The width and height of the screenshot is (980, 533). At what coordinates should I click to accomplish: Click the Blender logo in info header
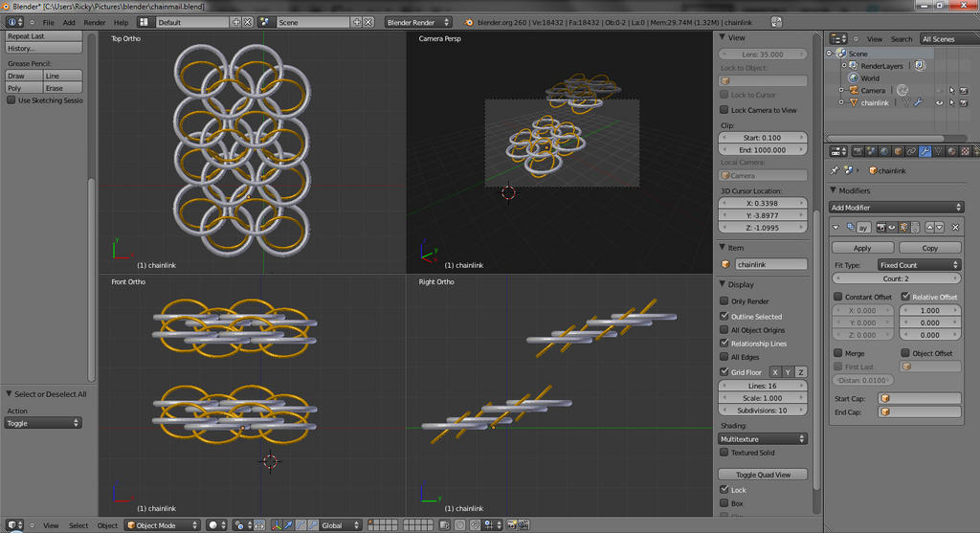469,22
